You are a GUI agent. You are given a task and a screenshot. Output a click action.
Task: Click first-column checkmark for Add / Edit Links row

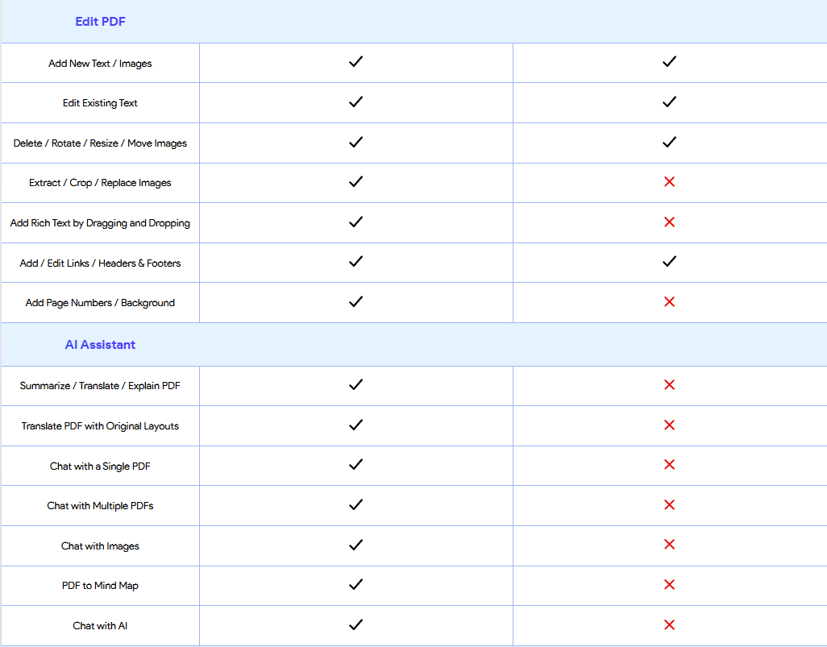pos(356,261)
